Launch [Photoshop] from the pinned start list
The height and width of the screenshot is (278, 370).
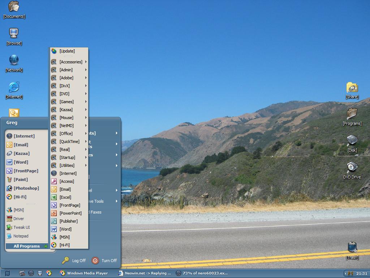[x=26, y=188]
